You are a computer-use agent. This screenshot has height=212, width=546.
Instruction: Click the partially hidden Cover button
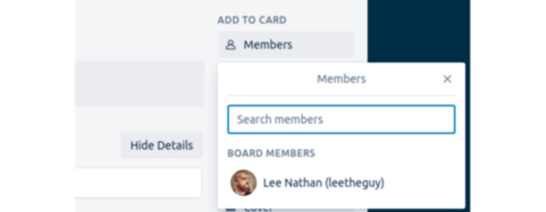[286, 210]
